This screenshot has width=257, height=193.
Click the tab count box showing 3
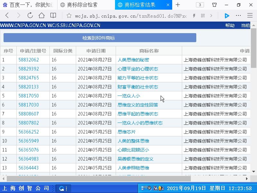pyautogui.click(x=199, y=5)
